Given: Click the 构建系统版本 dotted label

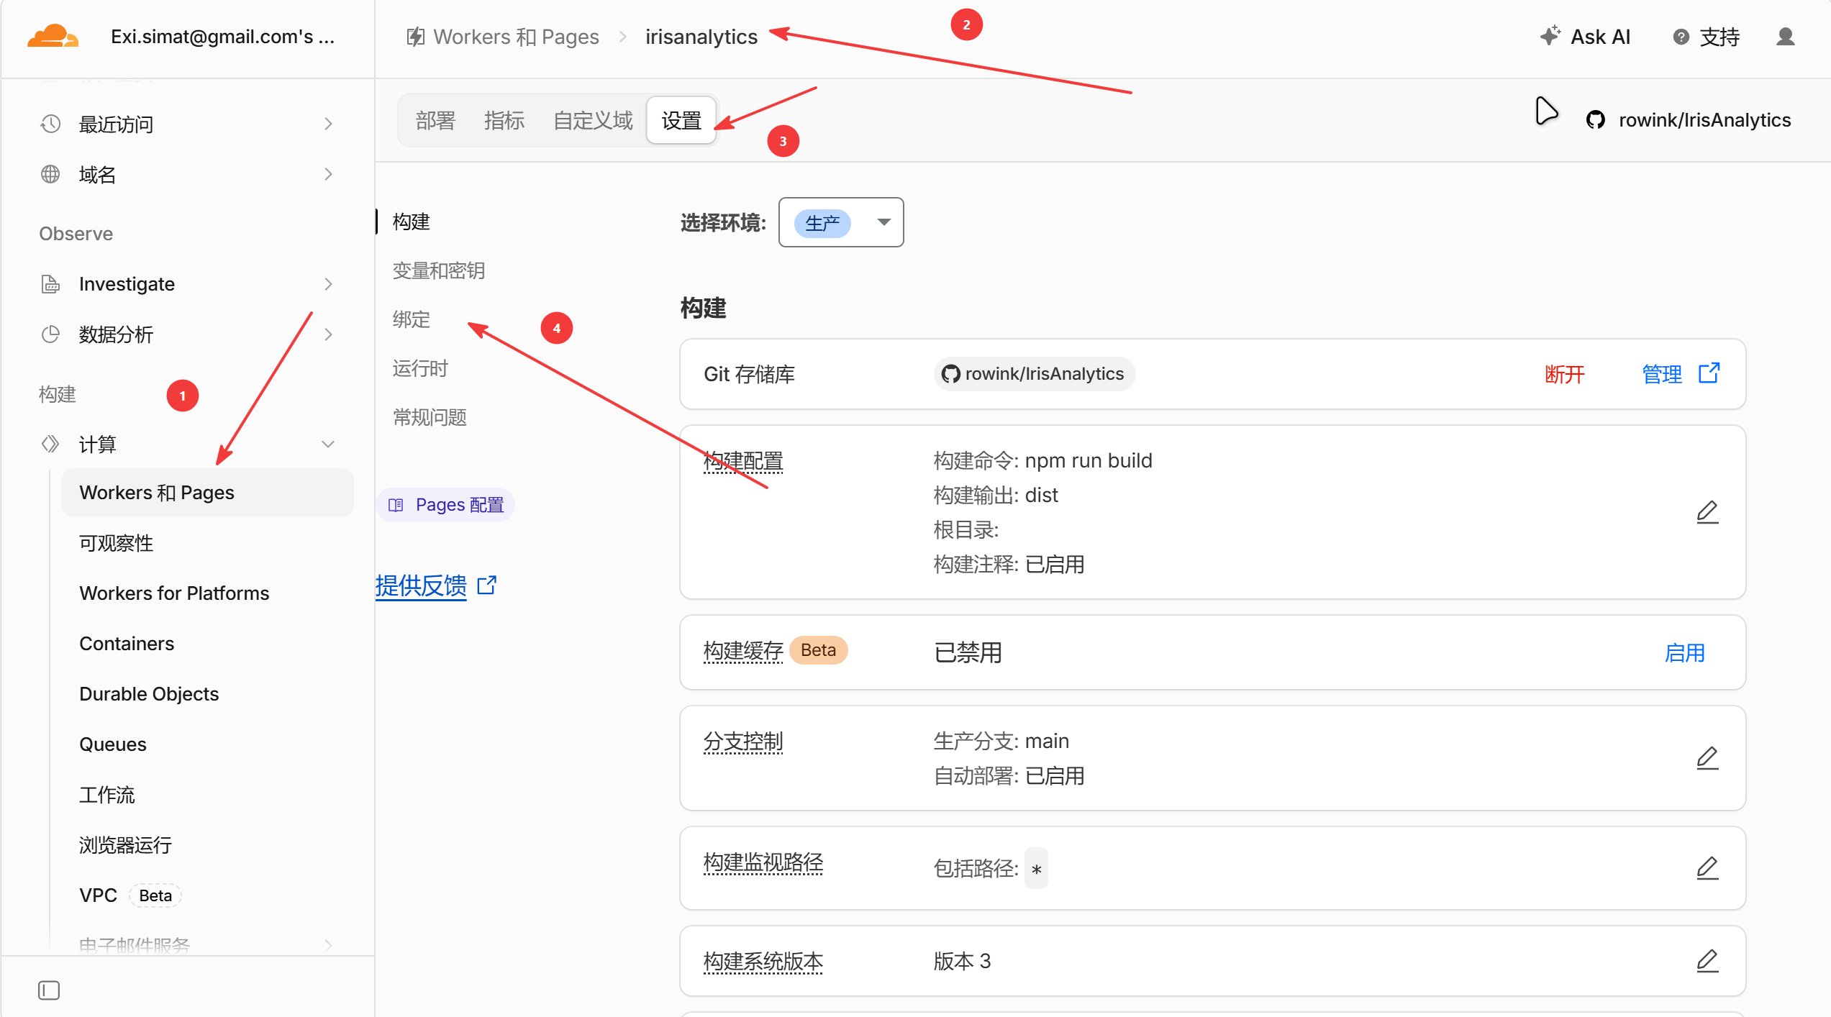Looking at the screenshot, I should 763,962.
